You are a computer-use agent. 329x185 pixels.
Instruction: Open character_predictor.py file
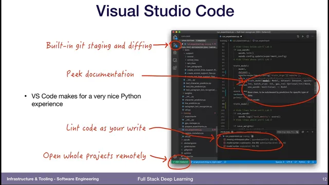coord(195,100)
